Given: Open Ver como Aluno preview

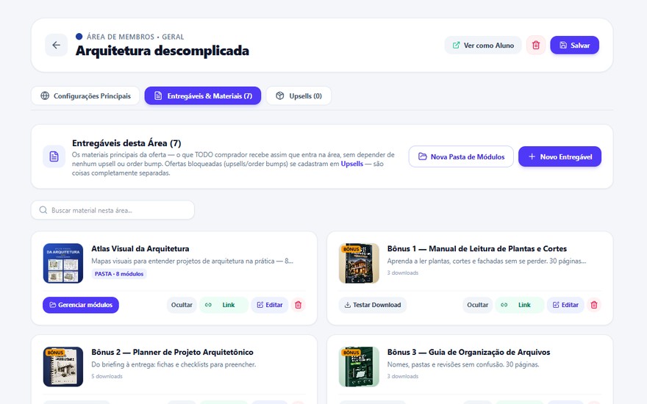Looking at the screenshot, I should tap(483, 45).
